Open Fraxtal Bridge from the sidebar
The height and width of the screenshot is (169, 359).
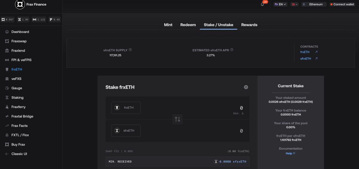(x=22, y=116)
